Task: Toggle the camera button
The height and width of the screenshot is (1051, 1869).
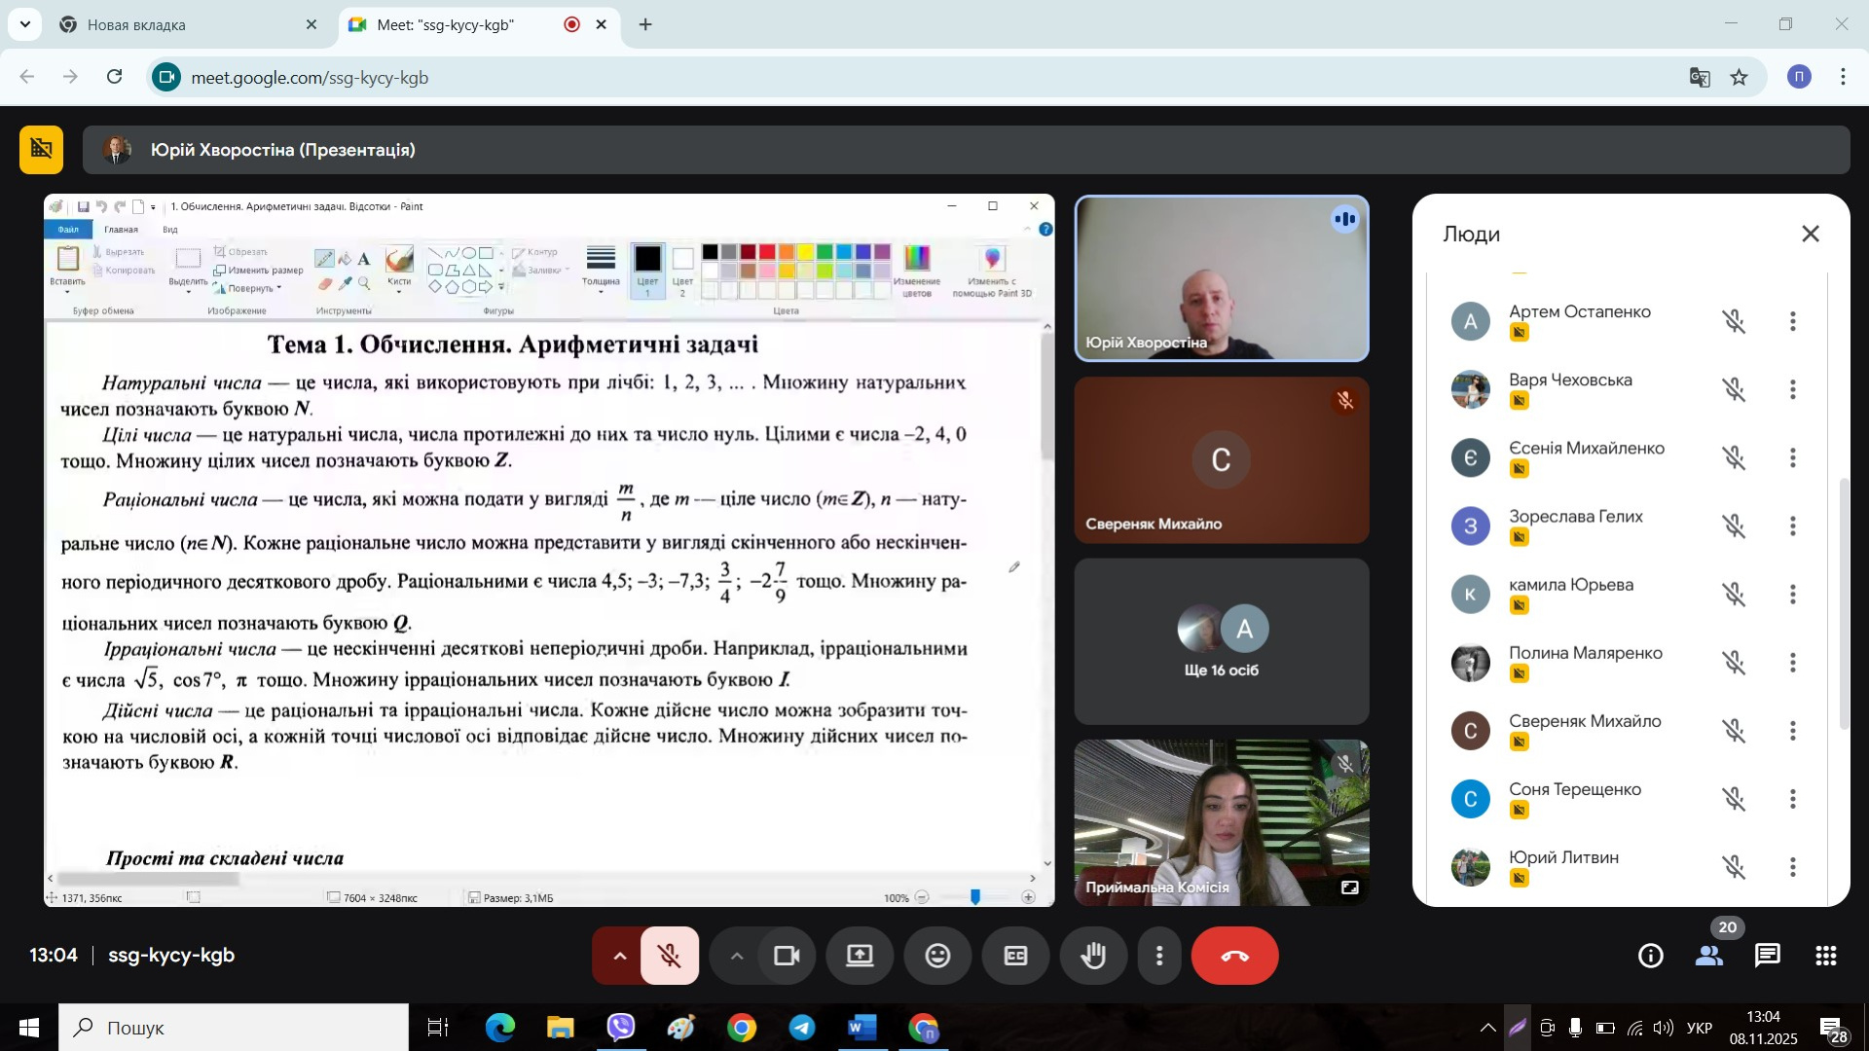Action: pyautogui.click(x=787, y=956)
